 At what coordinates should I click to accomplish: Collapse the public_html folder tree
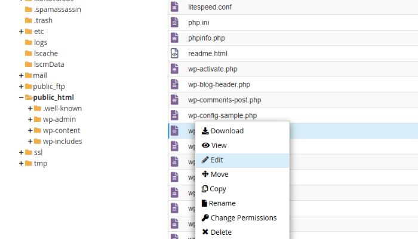point(21,97)
